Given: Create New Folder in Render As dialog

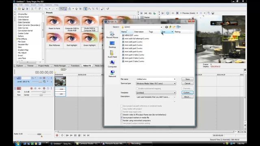Looking at the screenshot, I should tap(174, 27).
